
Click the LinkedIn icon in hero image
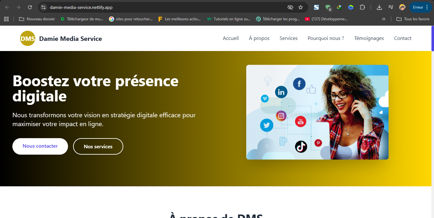(281, 92)
